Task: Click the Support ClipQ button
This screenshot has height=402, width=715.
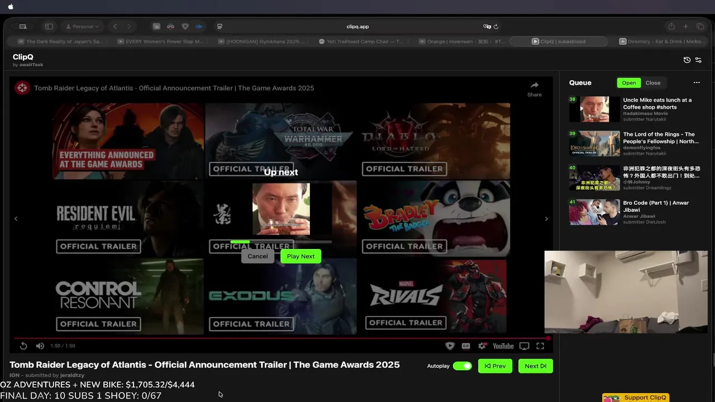Action: 636,398
